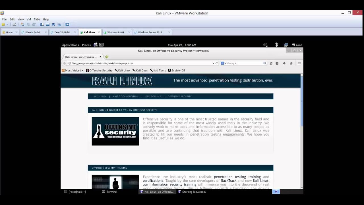Click the send Ctrl+Alt+Del toolbar icon in VMware

[15, 24]
